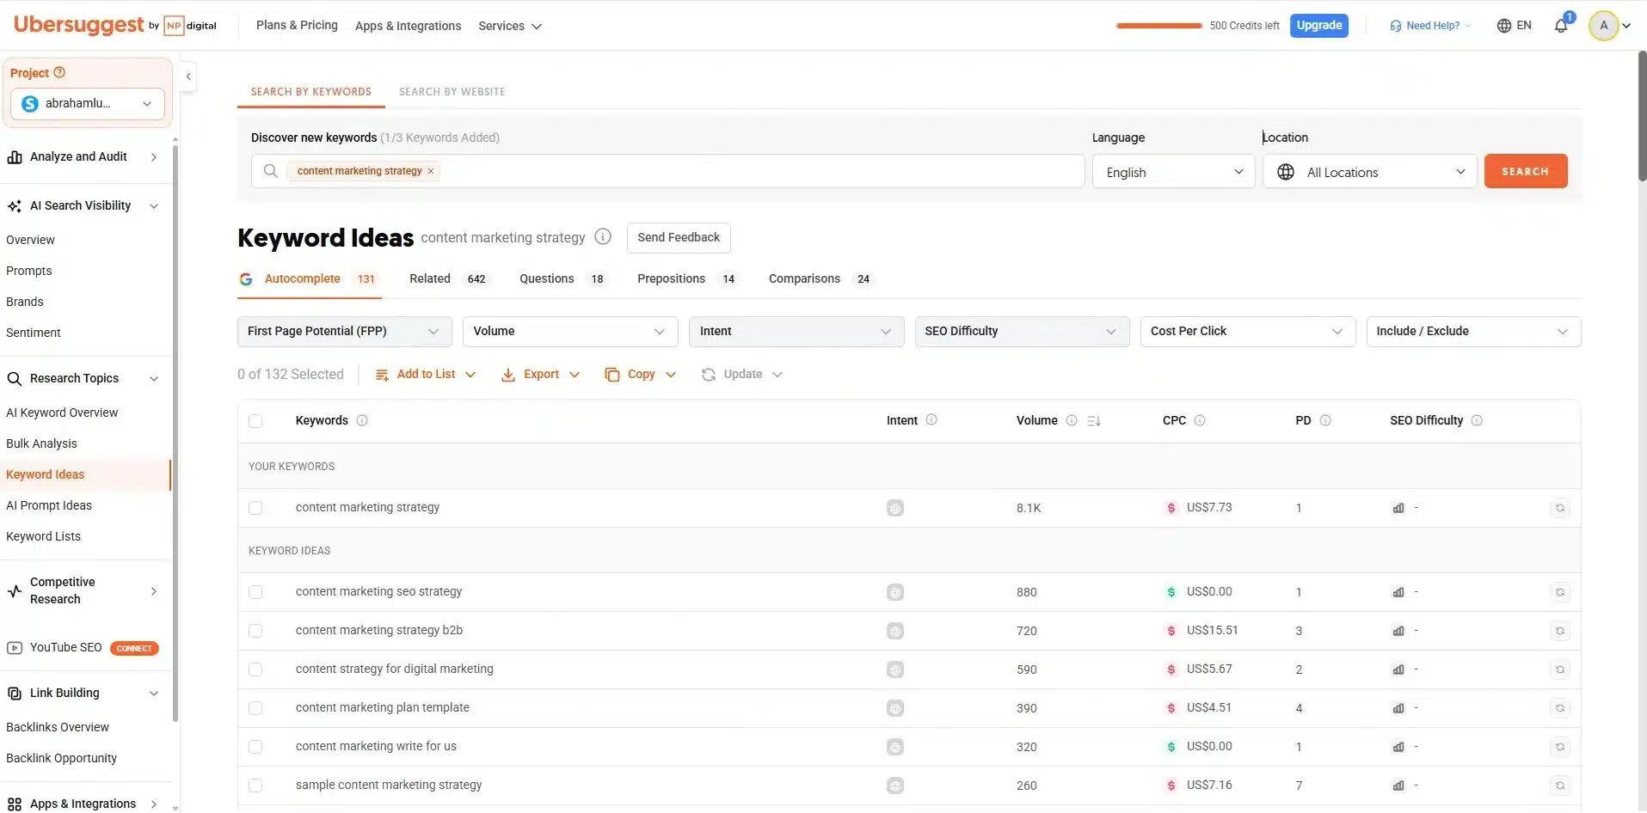Check sample content marketing strategy checkbox
This screenshot has width=1647, height=813.
pyautogui.click(x=255, y=785)
